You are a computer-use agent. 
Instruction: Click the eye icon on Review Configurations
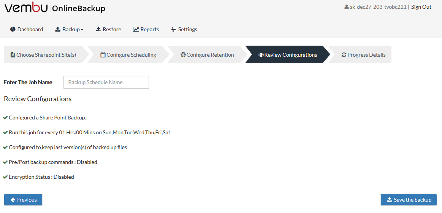tap(261, 55)
